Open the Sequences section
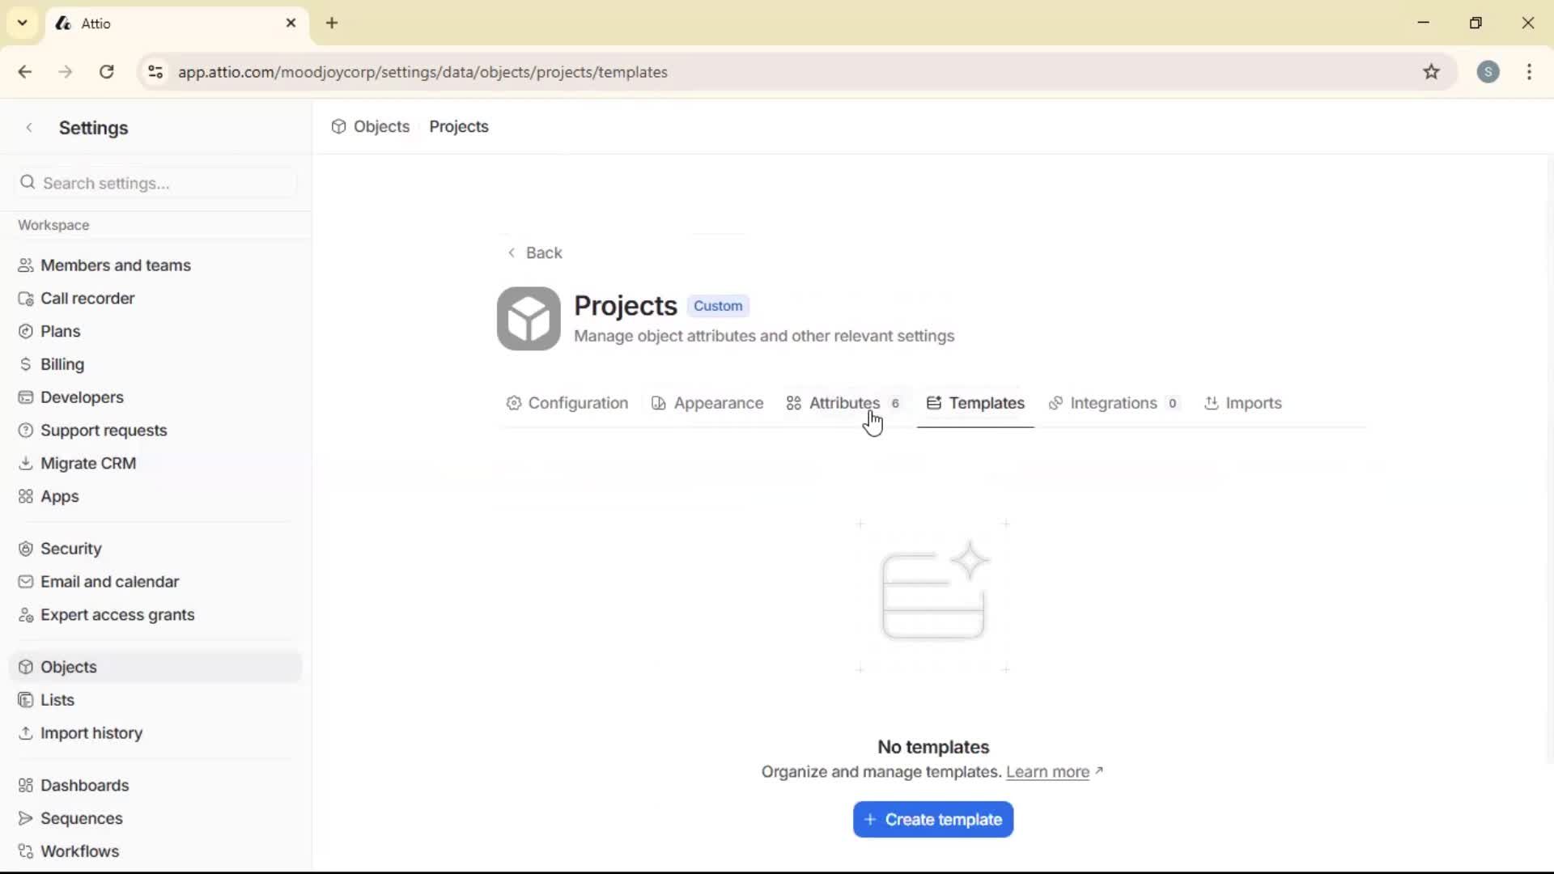The height and width of the screenshot is (874, 1554). [81, 818]
